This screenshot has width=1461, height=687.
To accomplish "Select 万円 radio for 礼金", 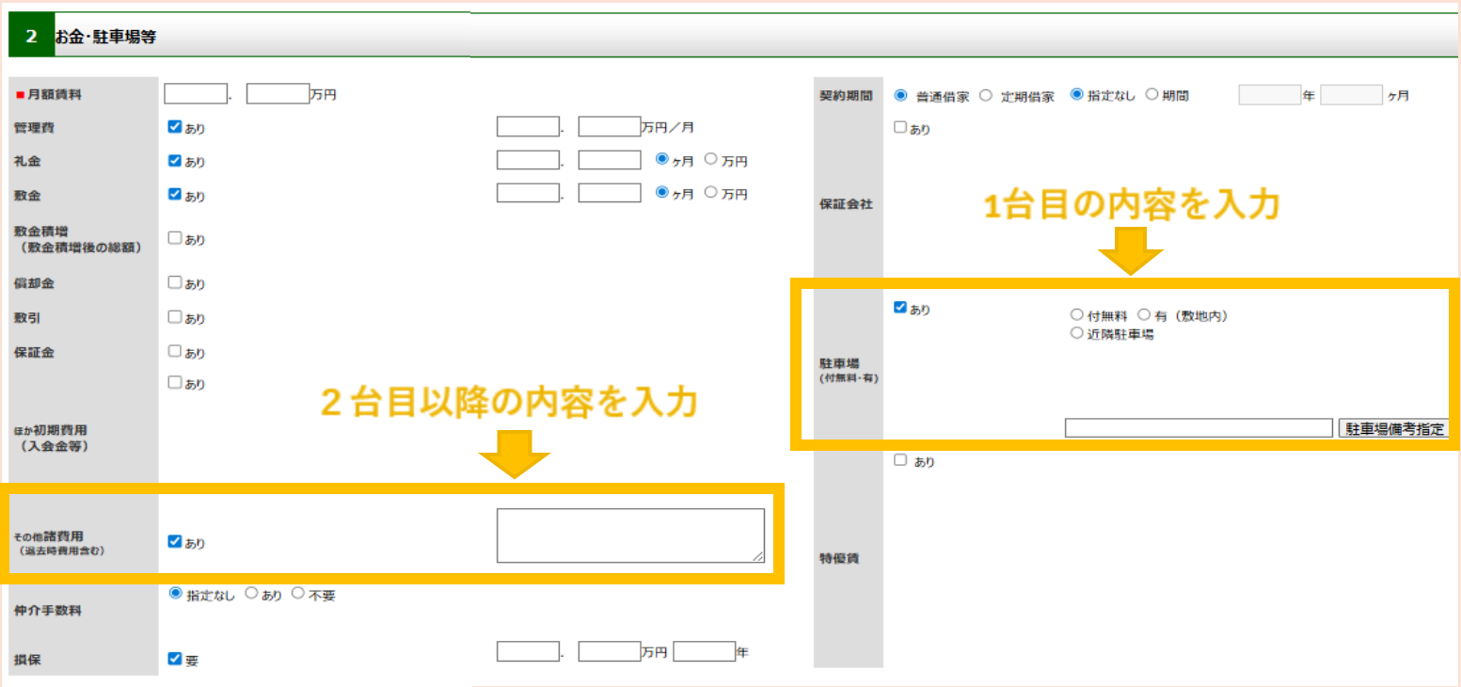I will [710, 160].
